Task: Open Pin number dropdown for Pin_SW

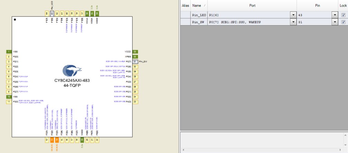Action: [x=335, y=22]
